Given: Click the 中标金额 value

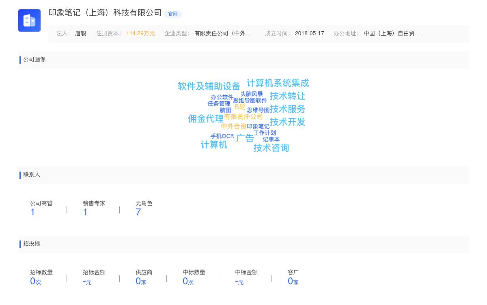Looking at the screenshot, I should click(x=239, y=281).
